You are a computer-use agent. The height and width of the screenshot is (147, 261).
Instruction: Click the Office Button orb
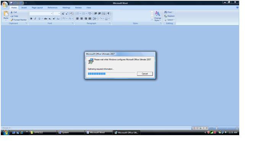pyautogui.click(x=5, y=5)
